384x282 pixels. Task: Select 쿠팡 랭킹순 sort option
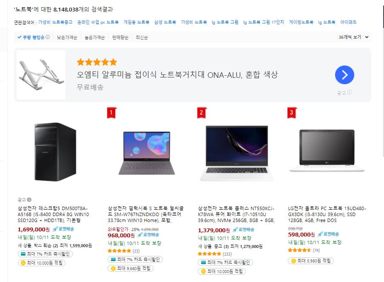coord(31,37)
